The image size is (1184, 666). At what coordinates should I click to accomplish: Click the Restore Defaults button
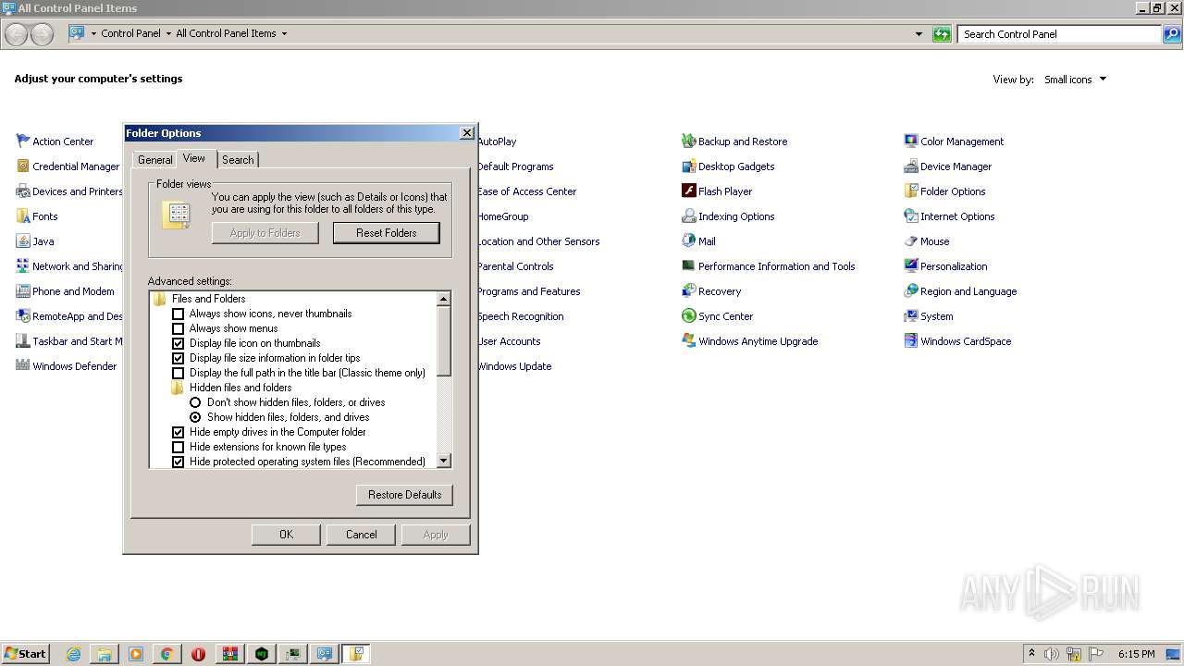click(x=404, y=495)
